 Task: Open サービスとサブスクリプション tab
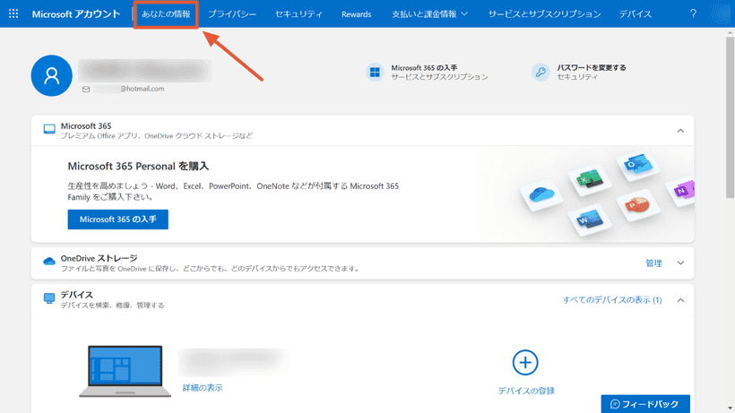coord(544,14)
